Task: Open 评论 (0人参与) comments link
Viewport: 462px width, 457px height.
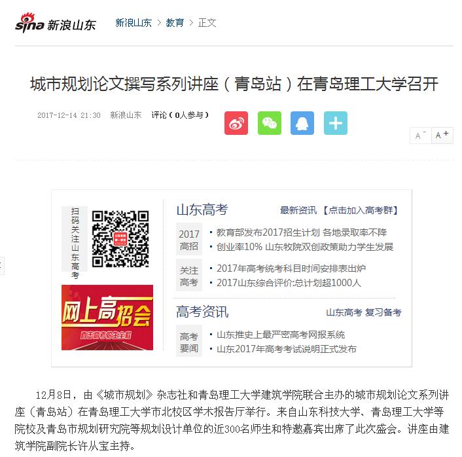Action: coord(180,115)
